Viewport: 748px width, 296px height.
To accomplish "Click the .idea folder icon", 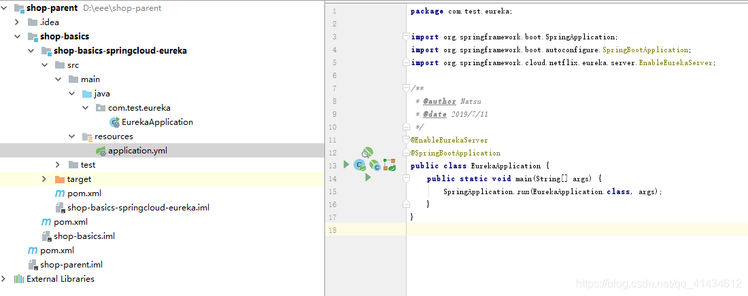I will tap(33, 22).
